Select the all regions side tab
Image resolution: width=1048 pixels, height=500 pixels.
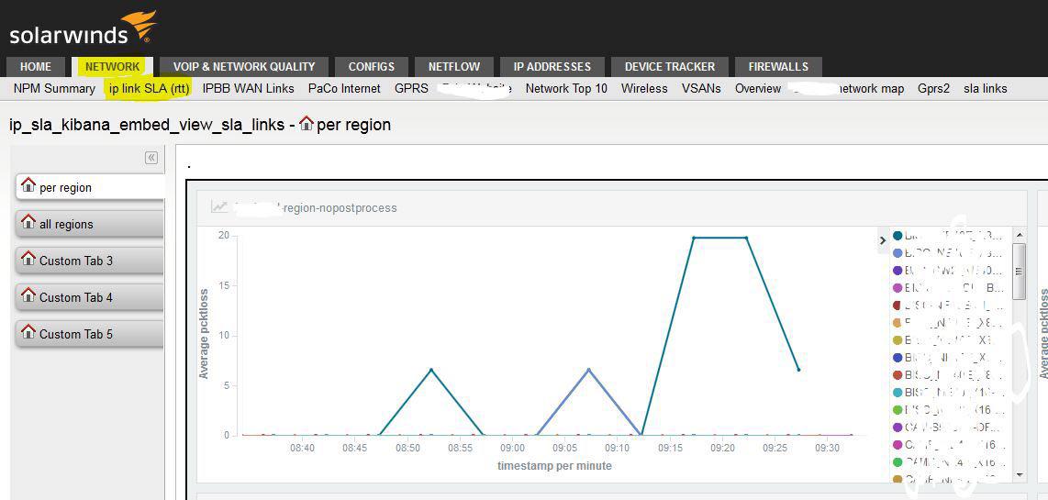[x=90, y=224]
